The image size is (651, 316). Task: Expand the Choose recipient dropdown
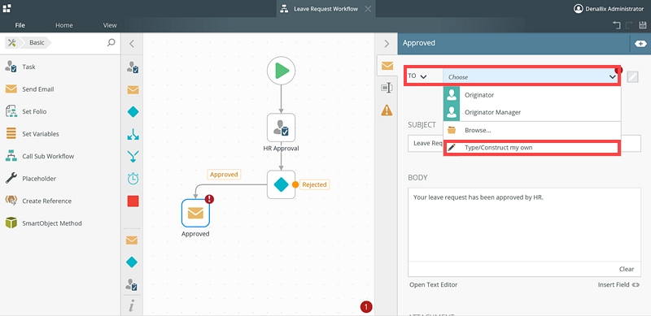point(531,76)
